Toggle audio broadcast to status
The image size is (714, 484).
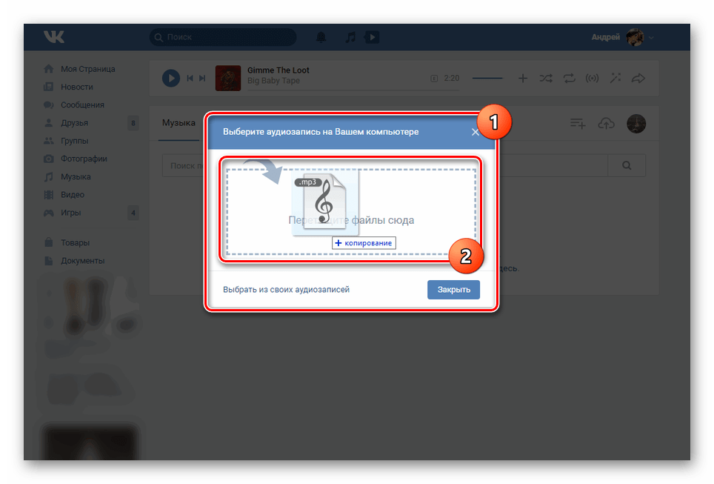click(592, 78)
